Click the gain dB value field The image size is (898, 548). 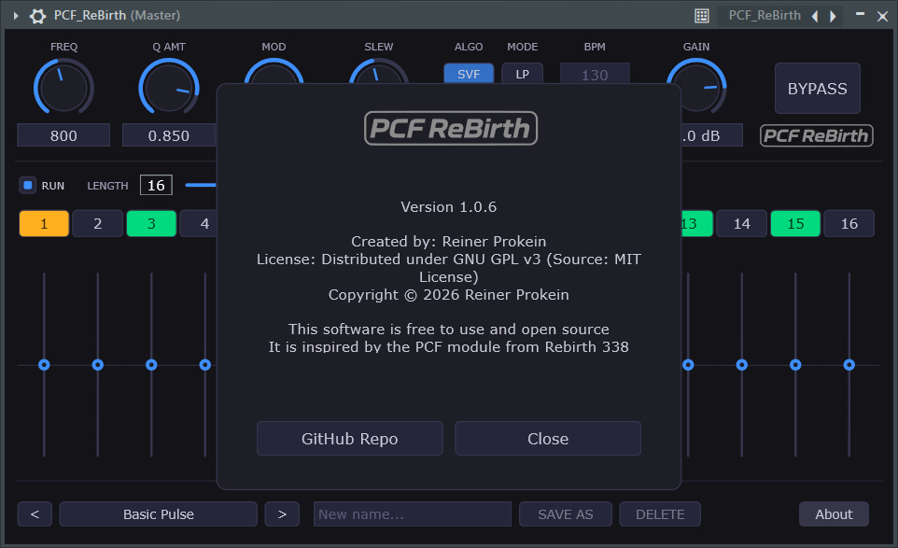coord(711,135)
